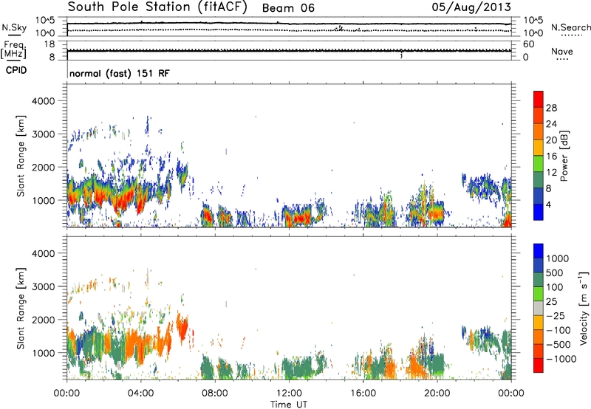Click the 'Time UT' axis title
The image size is (591, 409).
[x=289, y=405]
